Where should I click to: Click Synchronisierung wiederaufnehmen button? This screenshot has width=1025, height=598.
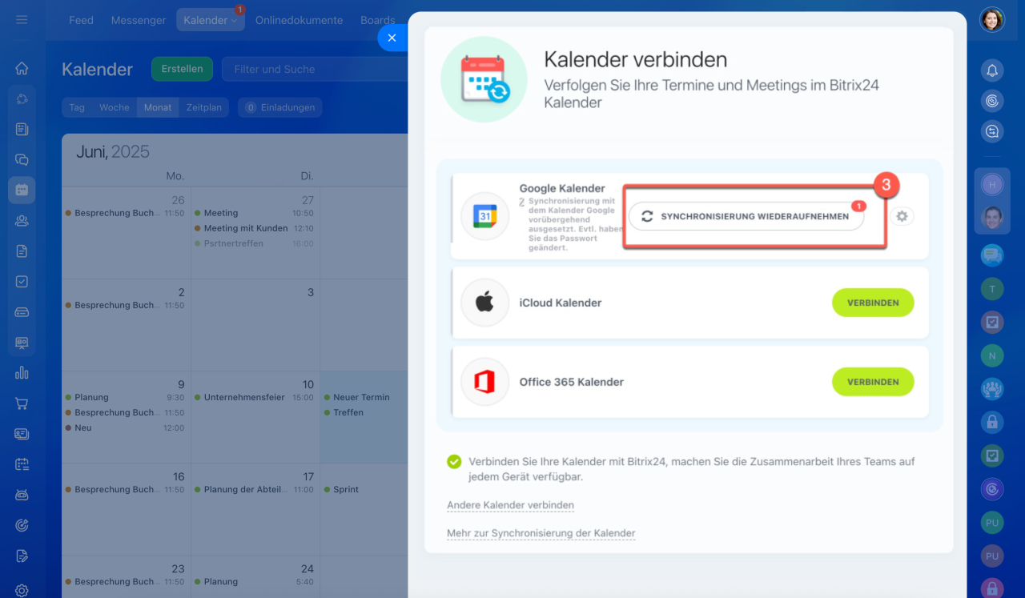[746, 216]
